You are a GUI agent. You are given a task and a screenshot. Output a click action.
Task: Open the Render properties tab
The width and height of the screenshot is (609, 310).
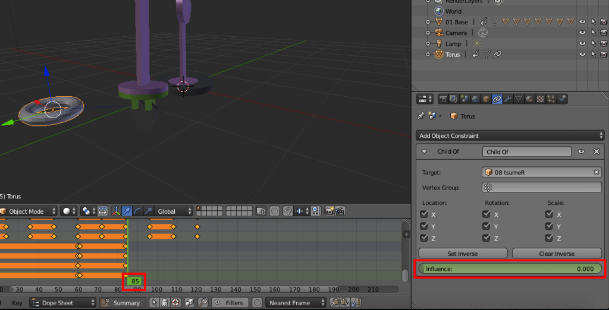click(443, 99)
